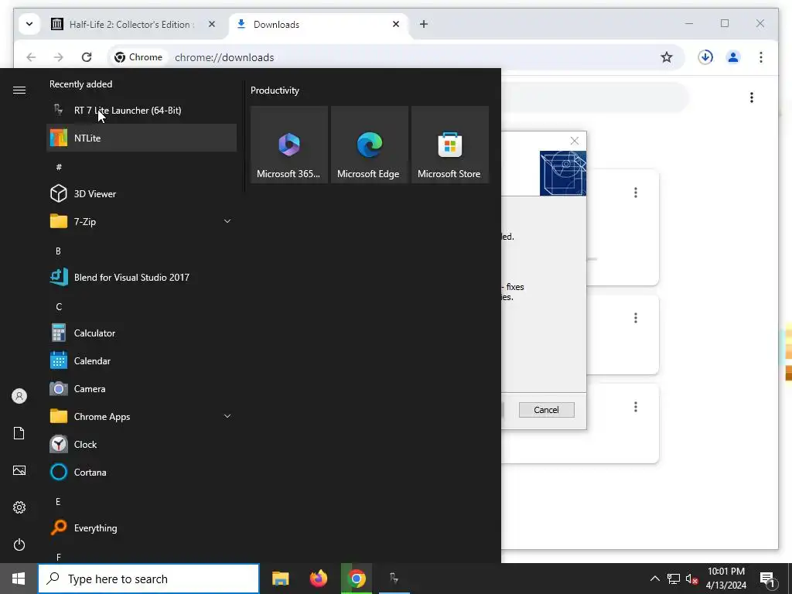Open Chrome downloads bubble icon
This screenshot has width=792, height=594.
[x=705, y=57]
